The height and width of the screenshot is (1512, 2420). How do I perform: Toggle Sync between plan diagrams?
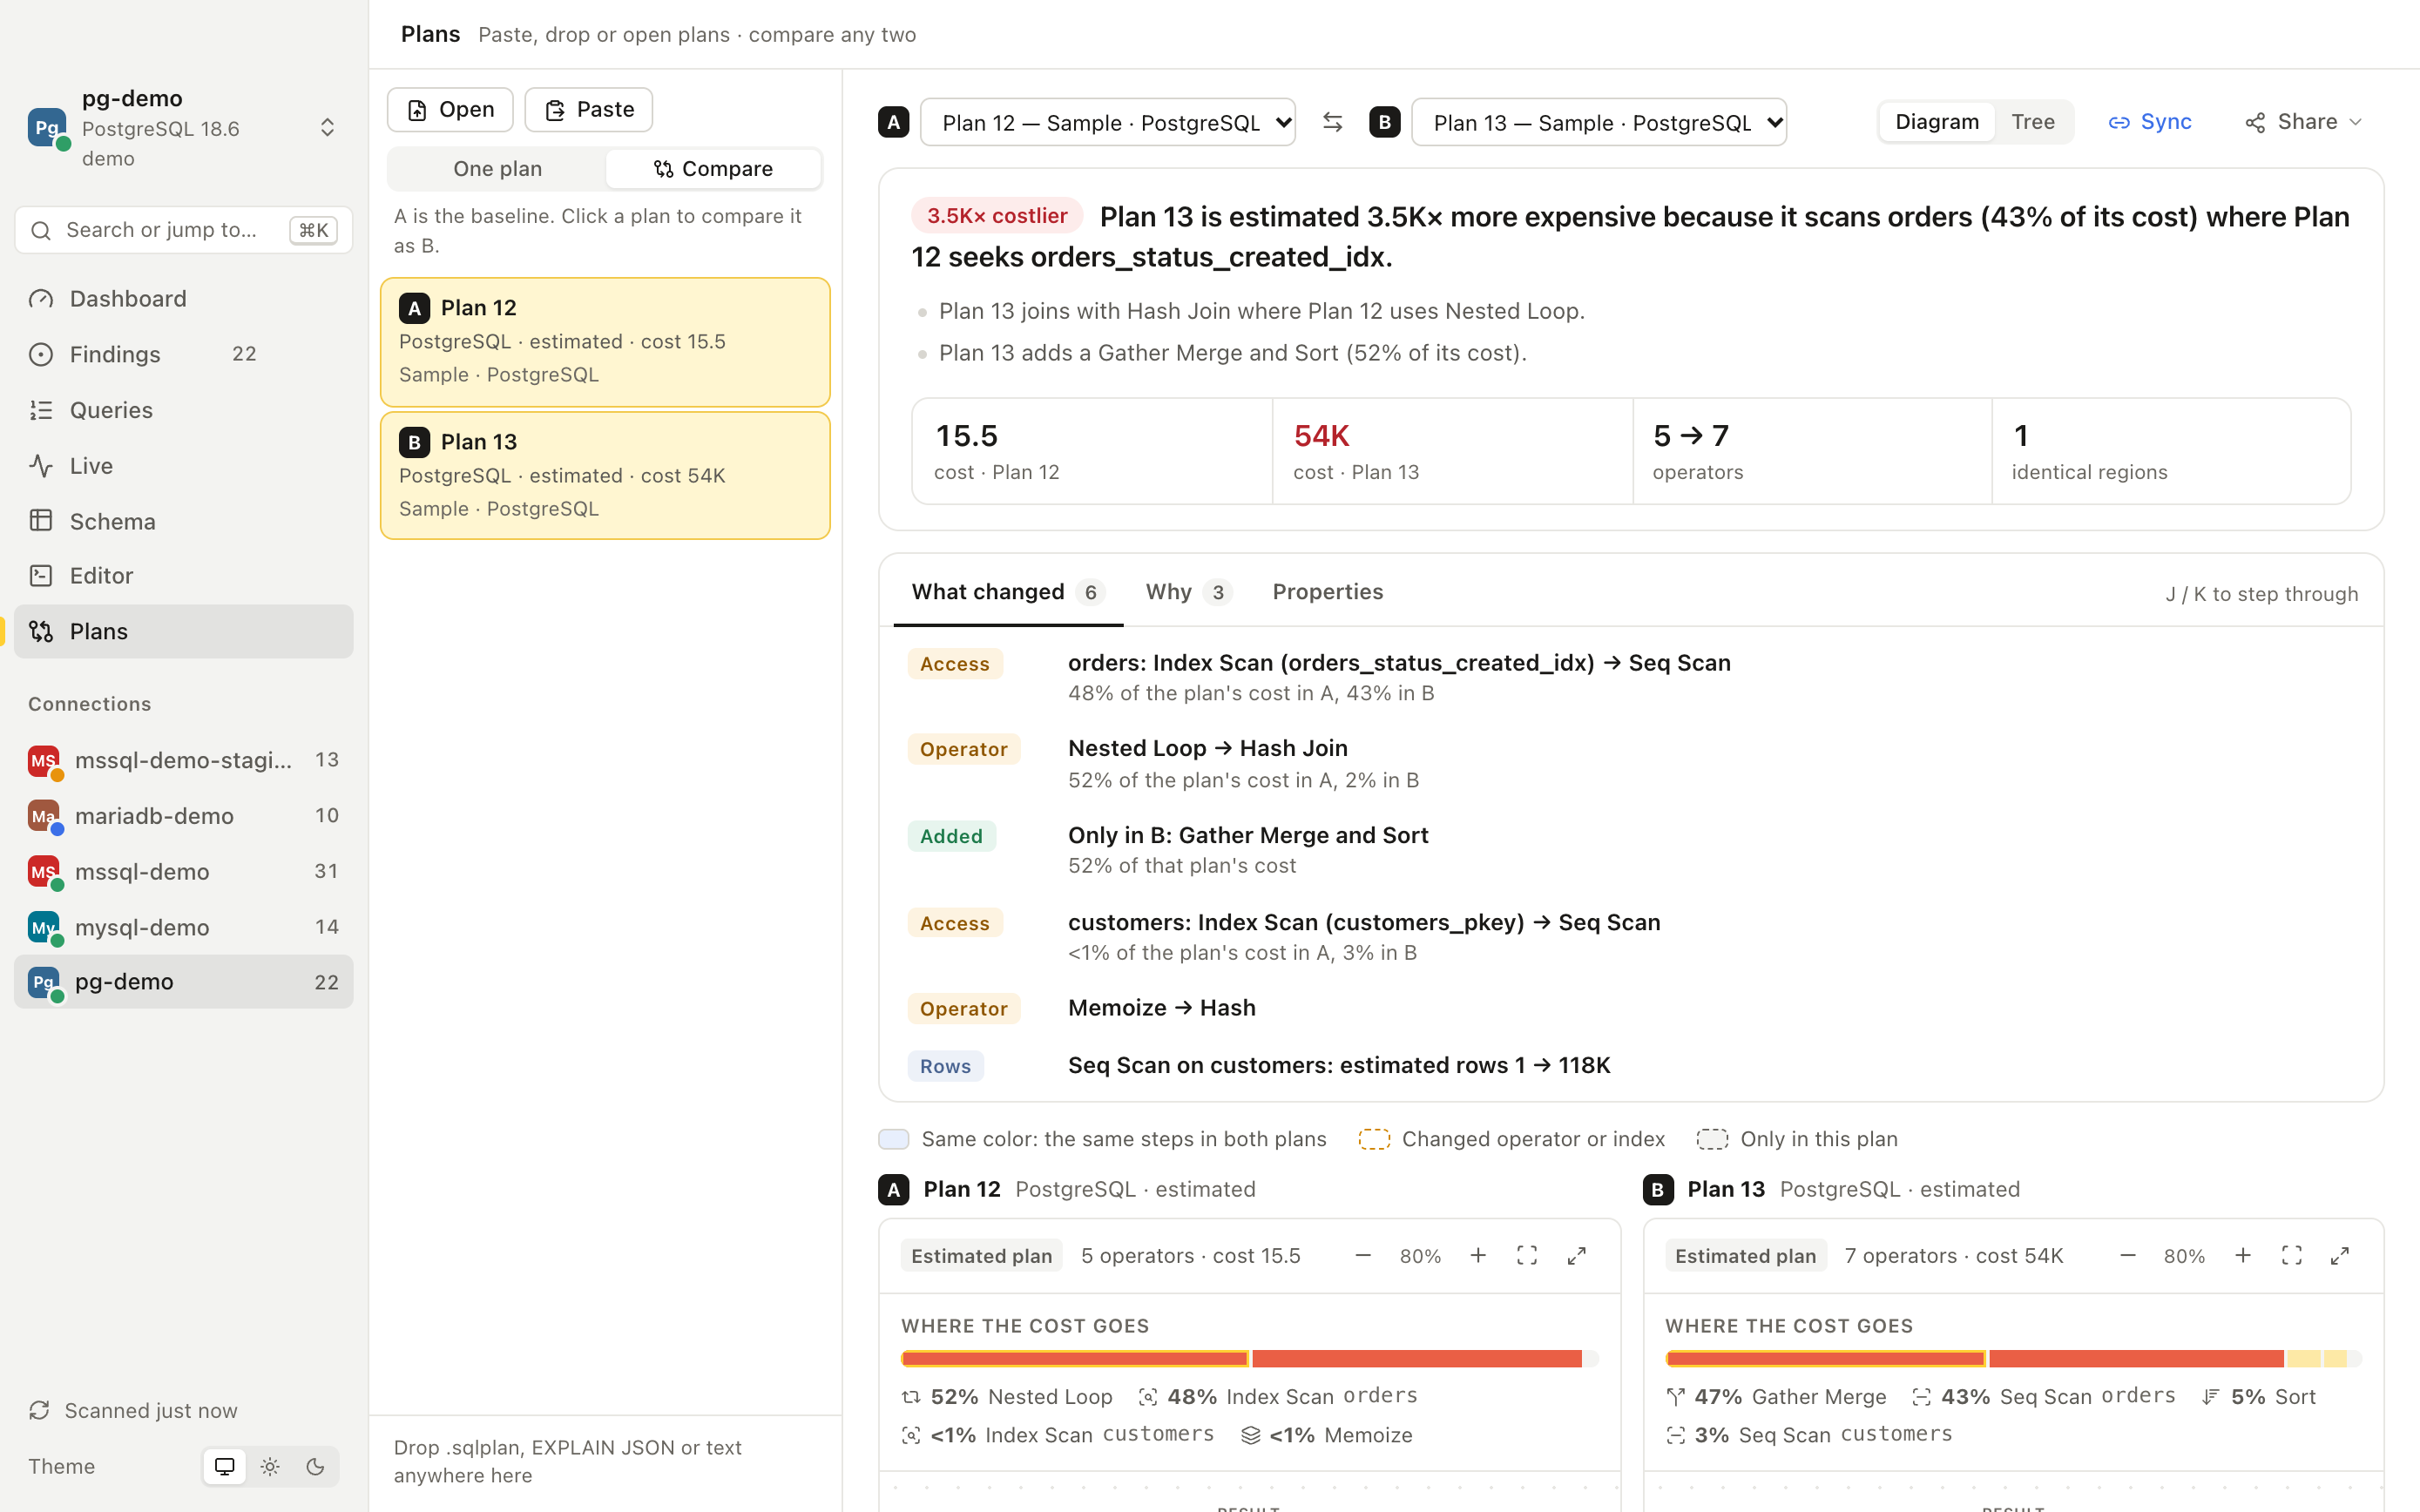(2150, 122)
